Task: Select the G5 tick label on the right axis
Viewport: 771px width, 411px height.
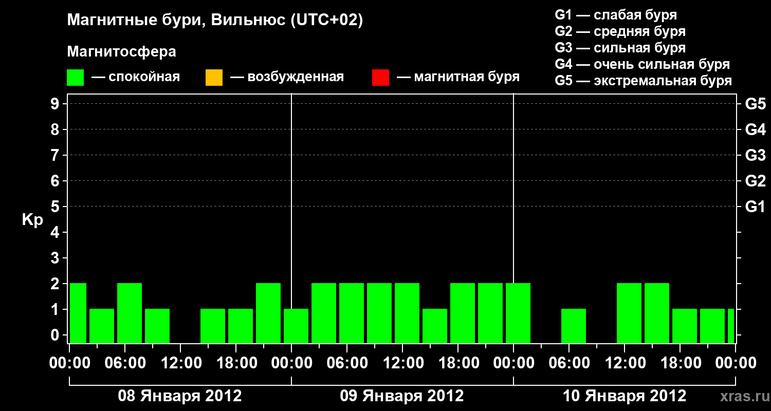Action: [755, 104]
